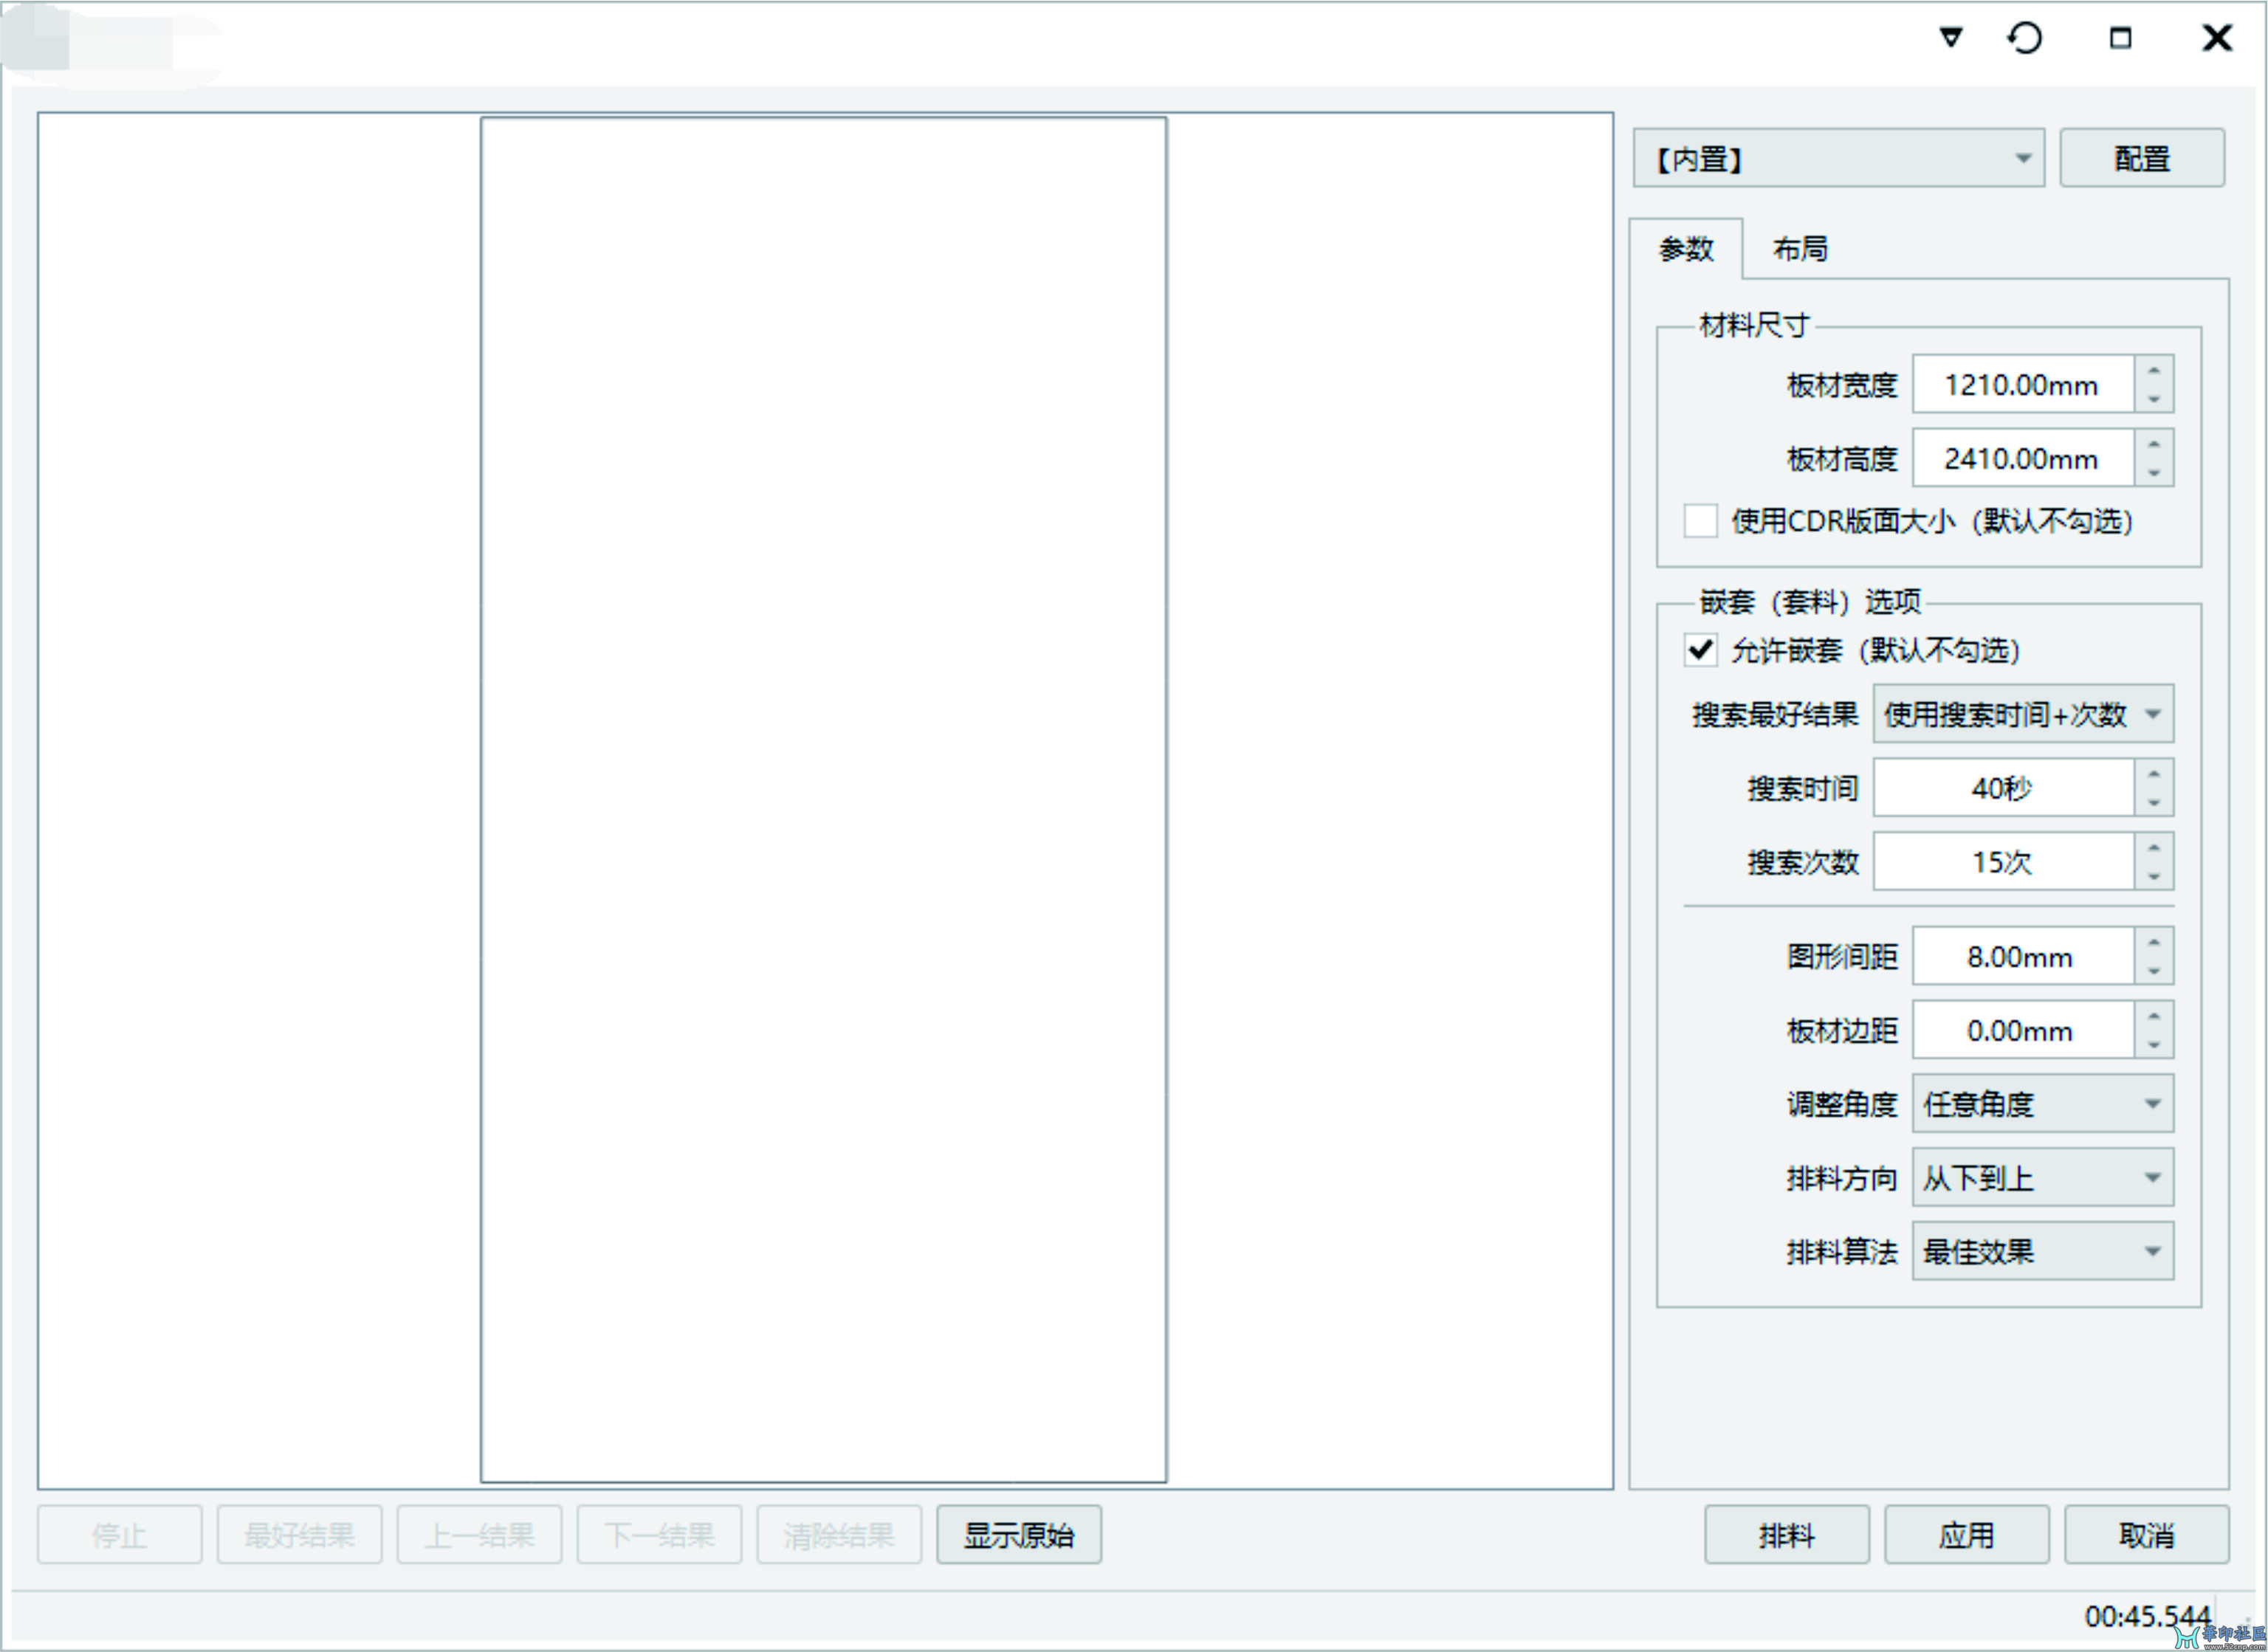The height and width of the screenshot is (1652, 2268).
Task: Increase 搜索时间 with up arrow
Action: [x=2154, y=774]
